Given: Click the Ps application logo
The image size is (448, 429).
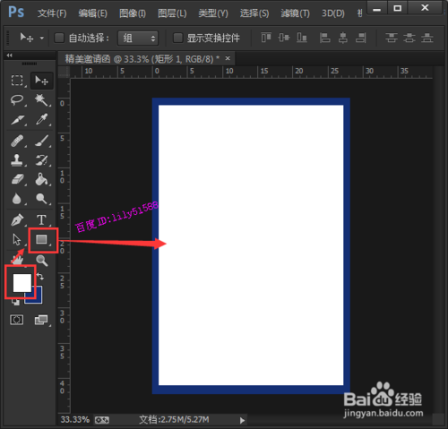Looking at the screenshot, I should click(16, 12).
